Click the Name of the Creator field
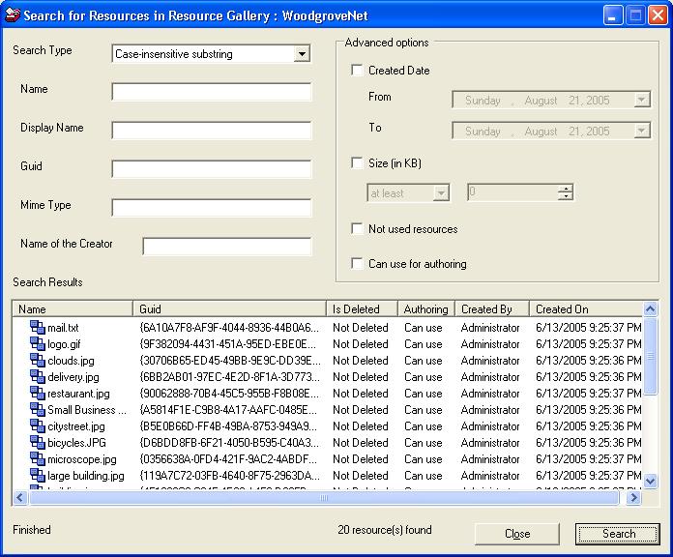The image size is (673, 557). click(x=227, y=247)
